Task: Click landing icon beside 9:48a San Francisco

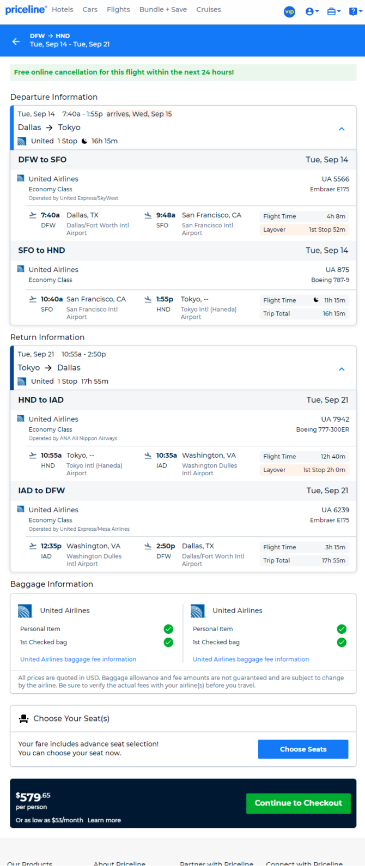Action: tap(148, 215)
